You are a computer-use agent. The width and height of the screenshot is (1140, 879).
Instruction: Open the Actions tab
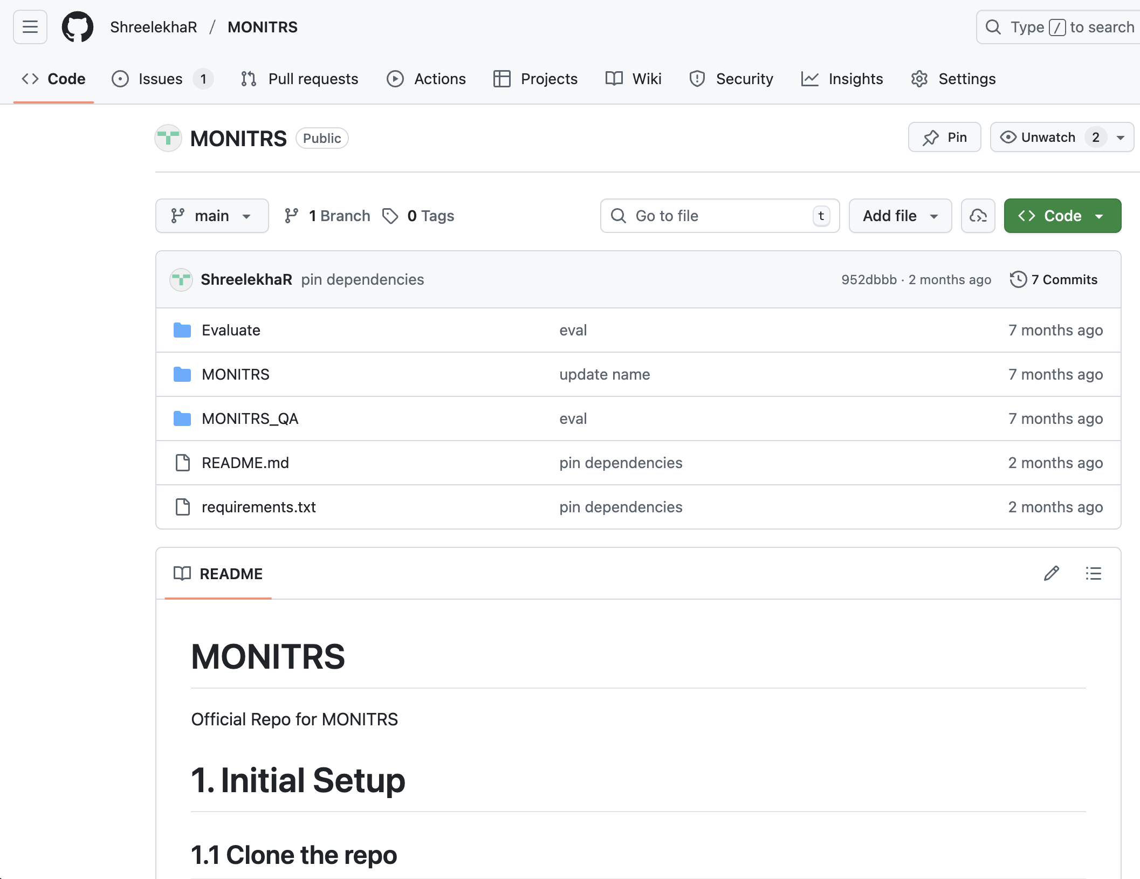click(x=426, y=79)
